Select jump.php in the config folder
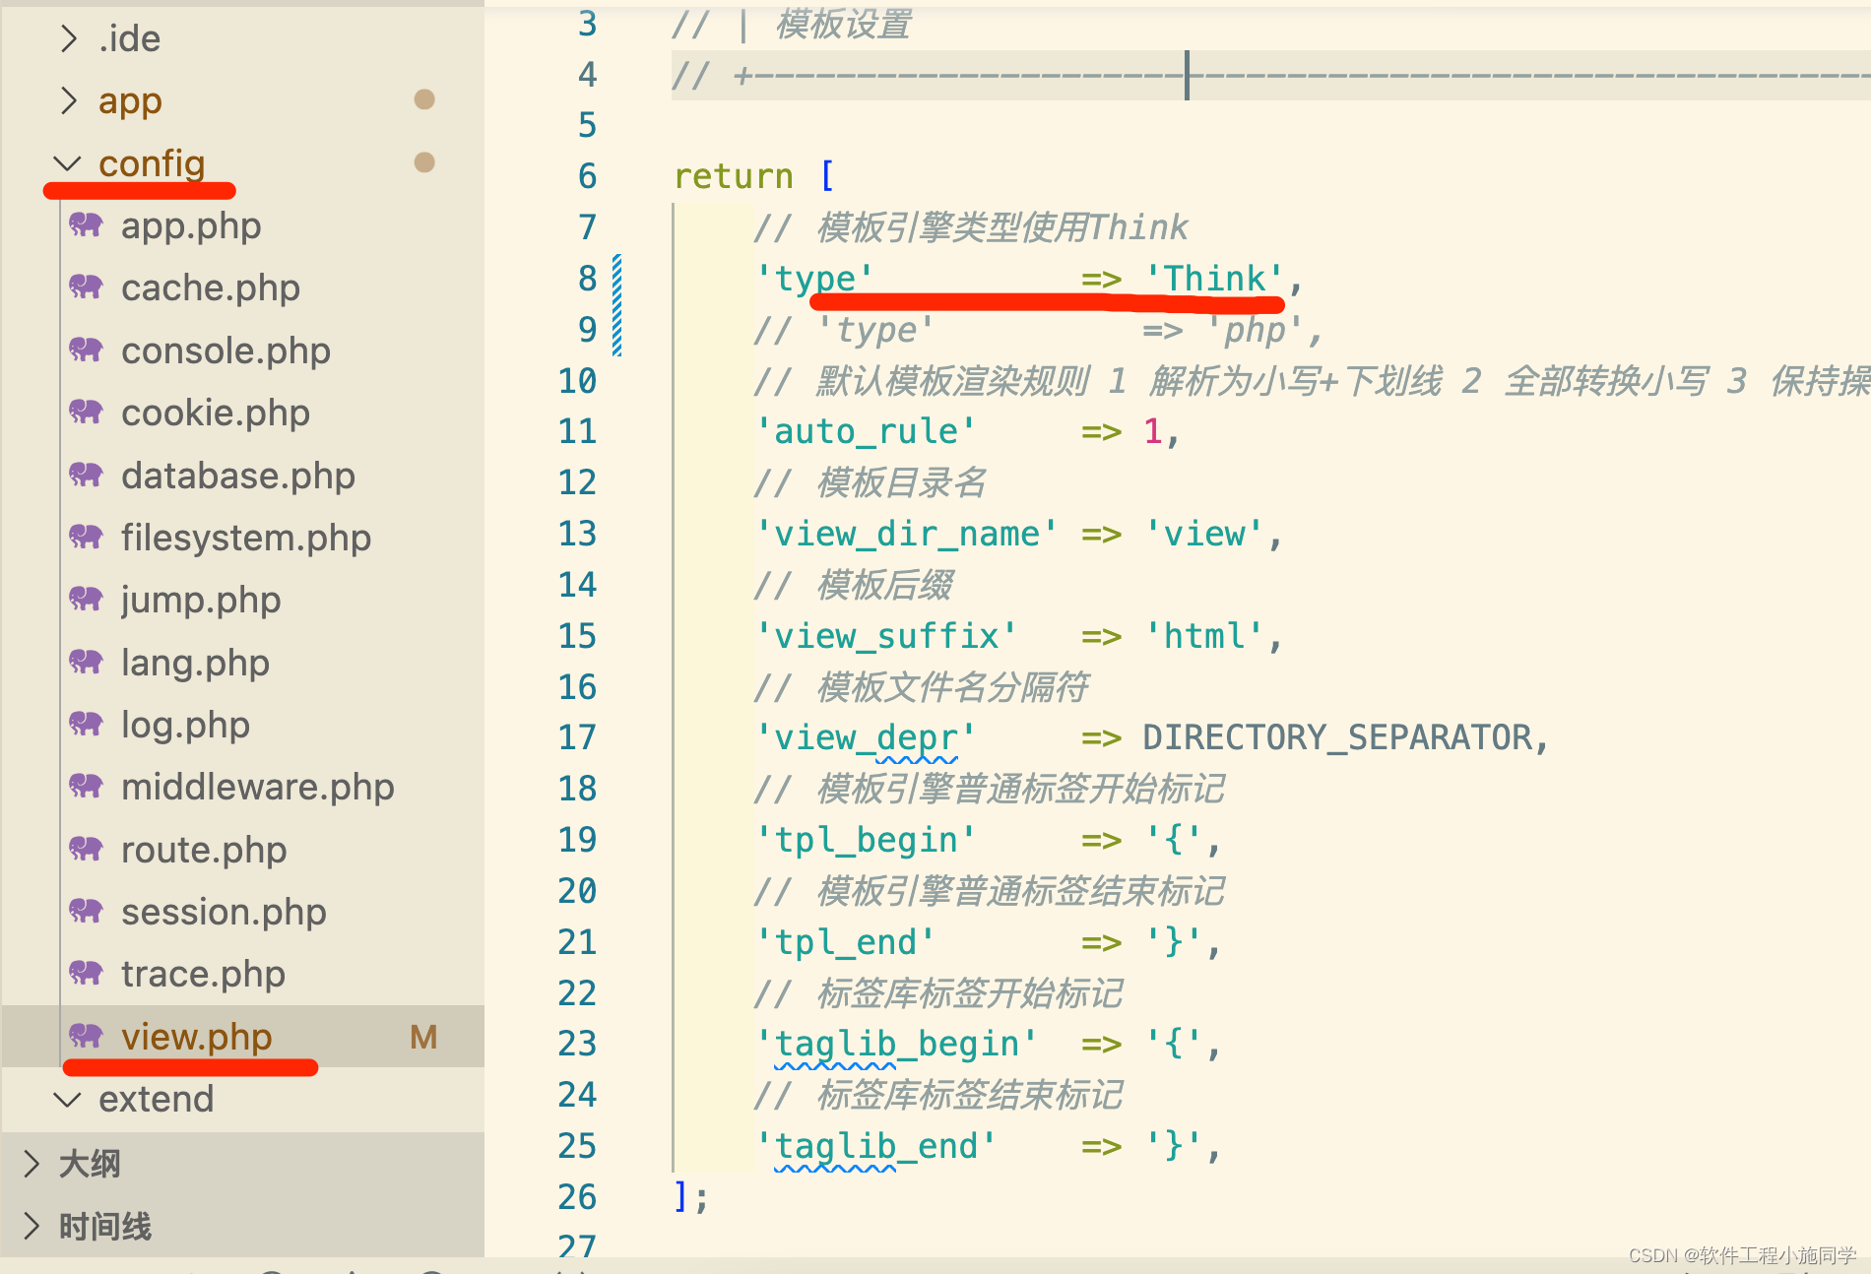The image size is (1871, 1274). click(200, 600)
